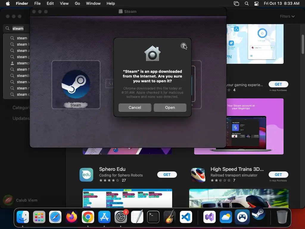Open the help question mark in dialog

point(183,46)
